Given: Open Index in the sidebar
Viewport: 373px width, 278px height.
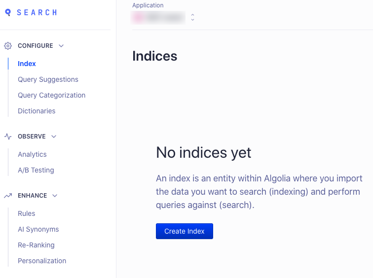Looking at the screenshot, I should 27,64.
